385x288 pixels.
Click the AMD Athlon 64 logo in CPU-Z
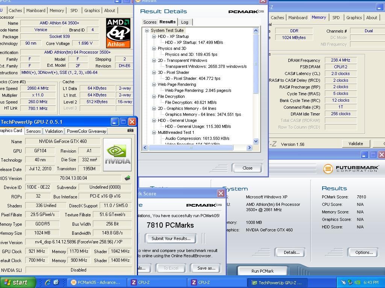coord(118,33)
